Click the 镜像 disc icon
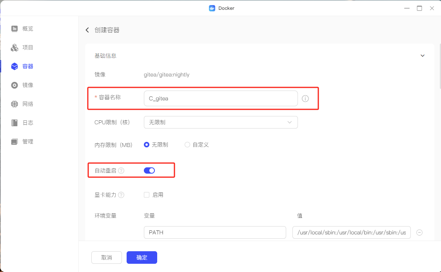The image size is (441, 272). [x=15, y=85]
